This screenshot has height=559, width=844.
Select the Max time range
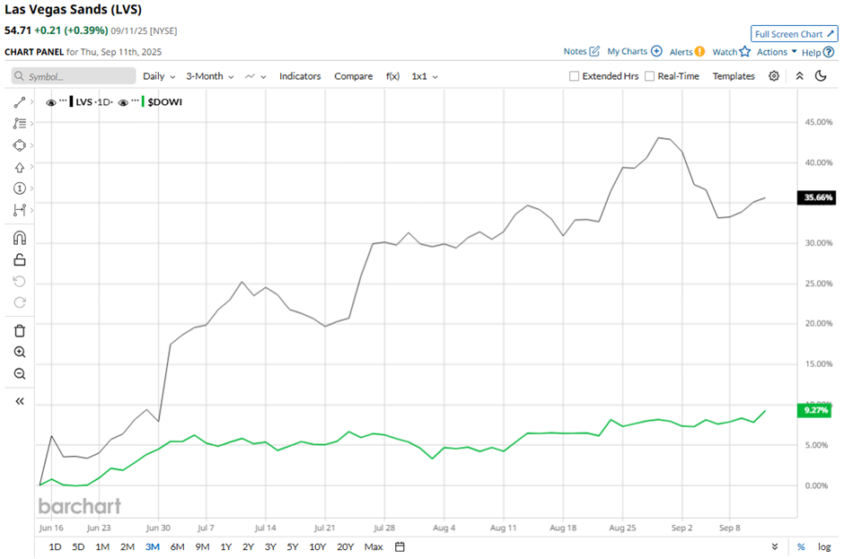374,546
